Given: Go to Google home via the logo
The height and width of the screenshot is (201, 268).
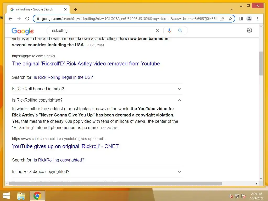Looking at the screenshot, I should point(23,31).
